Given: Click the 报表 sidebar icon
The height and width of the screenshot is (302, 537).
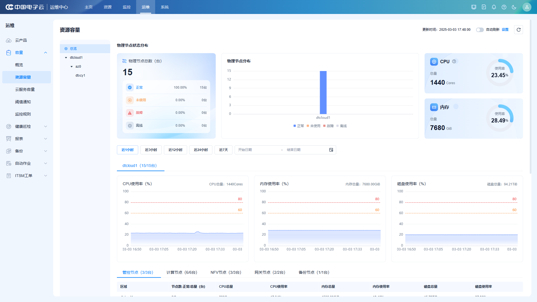Looking at the screenshot, I should click(x=9, y=139).
